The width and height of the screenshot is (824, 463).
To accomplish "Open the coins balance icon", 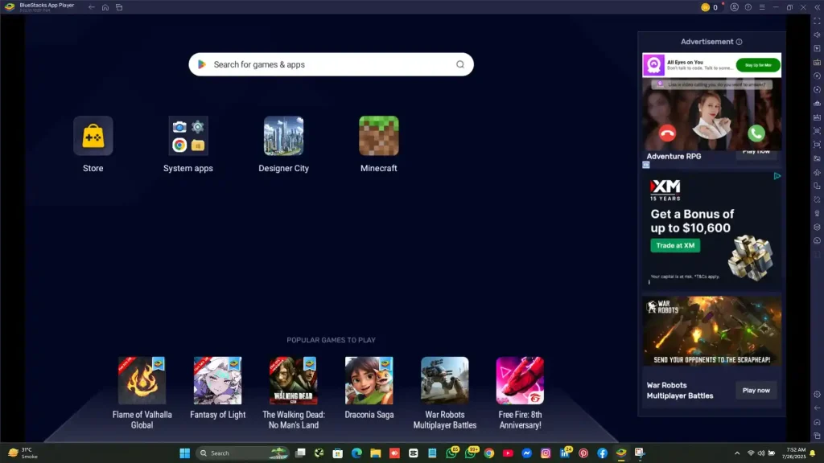I will tap(705, 7).
